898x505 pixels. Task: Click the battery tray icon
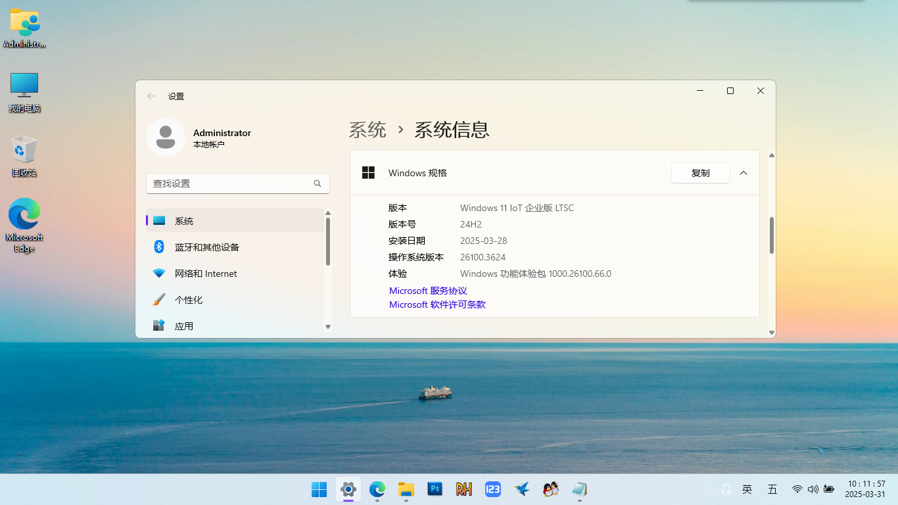[x=829, y=489]
